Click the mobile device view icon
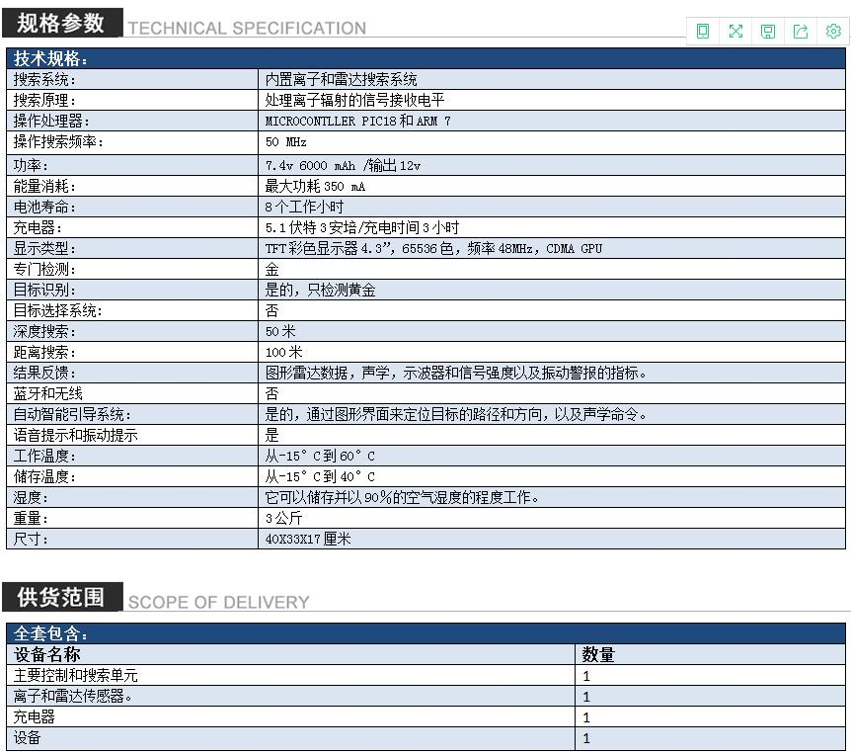851x755 pixels. click(x=703, y=32)
